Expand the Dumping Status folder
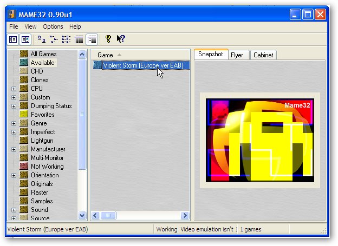This screenshot has height=246, width=338. [x=14, y=106]
